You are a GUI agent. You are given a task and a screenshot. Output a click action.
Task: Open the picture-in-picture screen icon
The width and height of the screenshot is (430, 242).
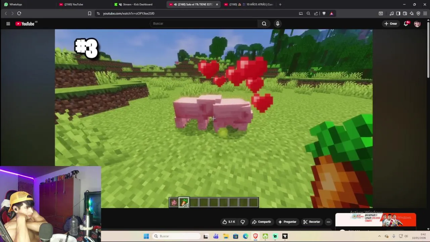[301, 13]
